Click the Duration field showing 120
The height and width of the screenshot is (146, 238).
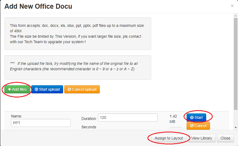click(x=128, y=117)
